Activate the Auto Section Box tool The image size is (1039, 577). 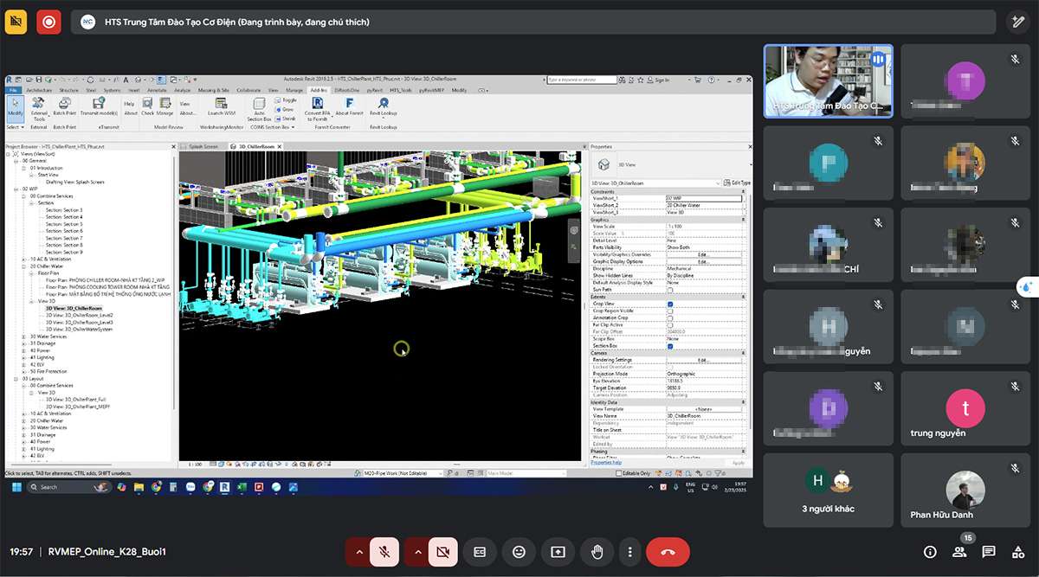[260, 108]
